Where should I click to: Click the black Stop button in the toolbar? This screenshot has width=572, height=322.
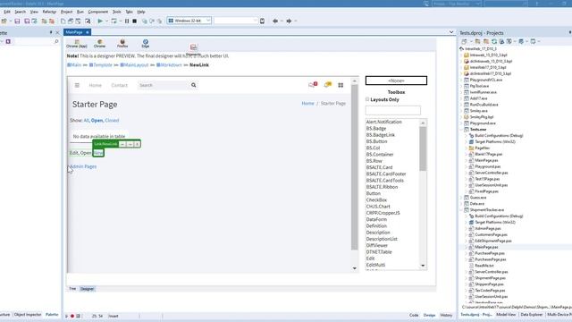135,21
